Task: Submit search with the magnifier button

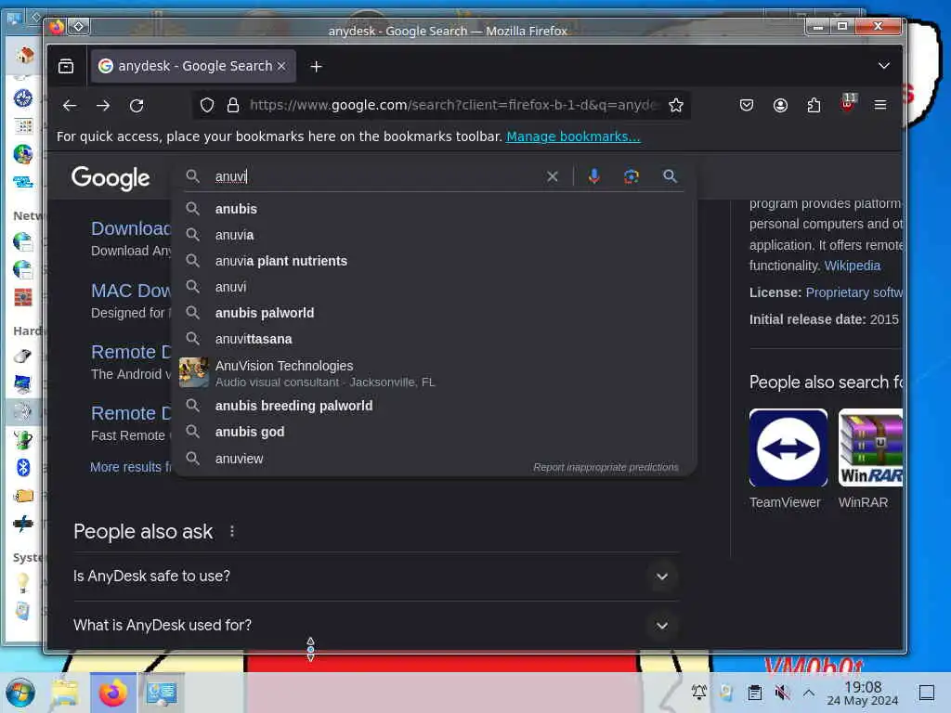Action: click(x=670, y=176)
